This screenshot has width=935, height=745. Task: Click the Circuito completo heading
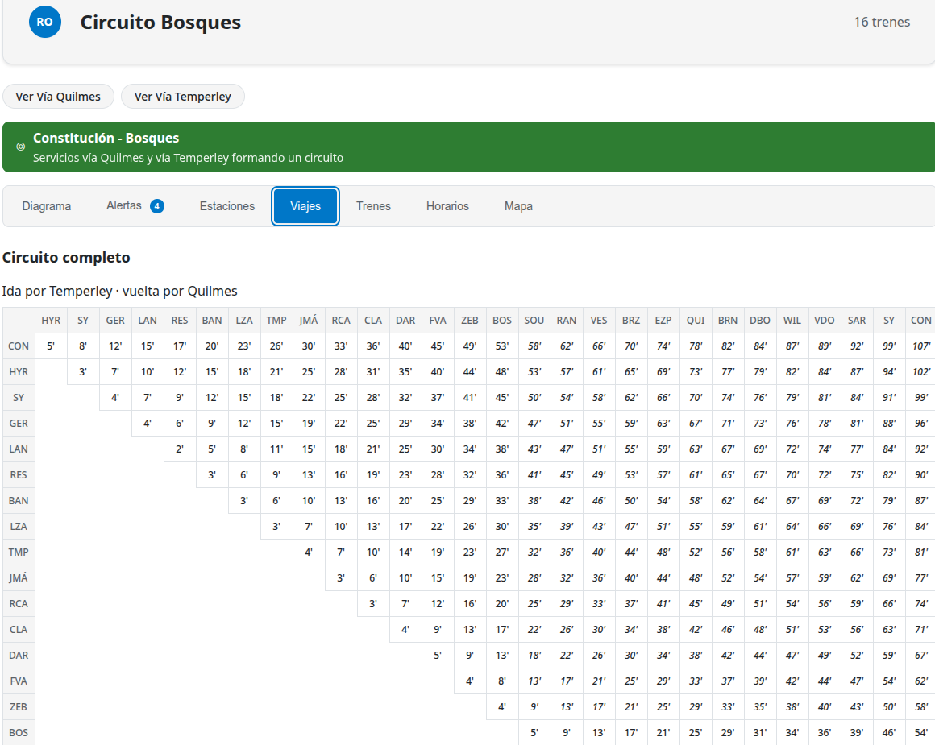pyautogui.click(x=66, y=258)
